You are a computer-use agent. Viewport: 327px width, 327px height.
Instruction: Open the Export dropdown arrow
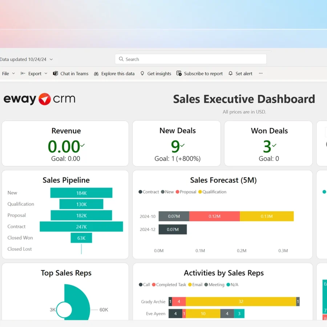46,73
